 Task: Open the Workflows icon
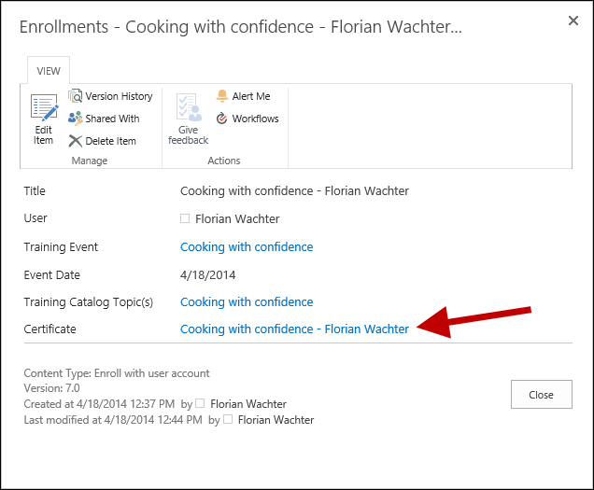click(x=222, y=119)
